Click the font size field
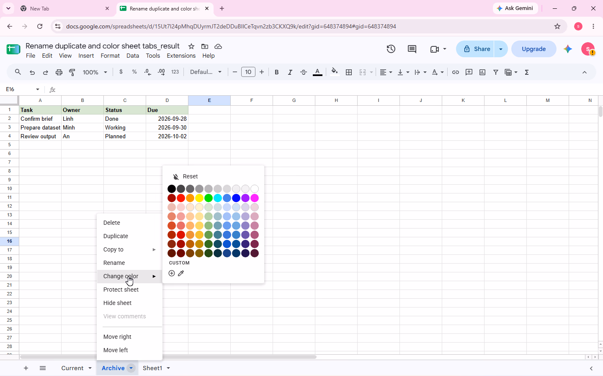 click(x=248, y=72)
